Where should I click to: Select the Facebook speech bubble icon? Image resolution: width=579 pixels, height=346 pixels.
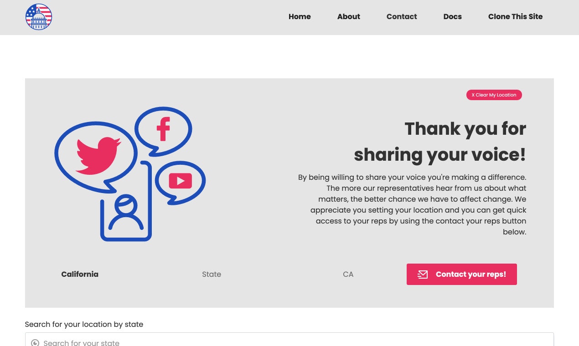point(163,129)
